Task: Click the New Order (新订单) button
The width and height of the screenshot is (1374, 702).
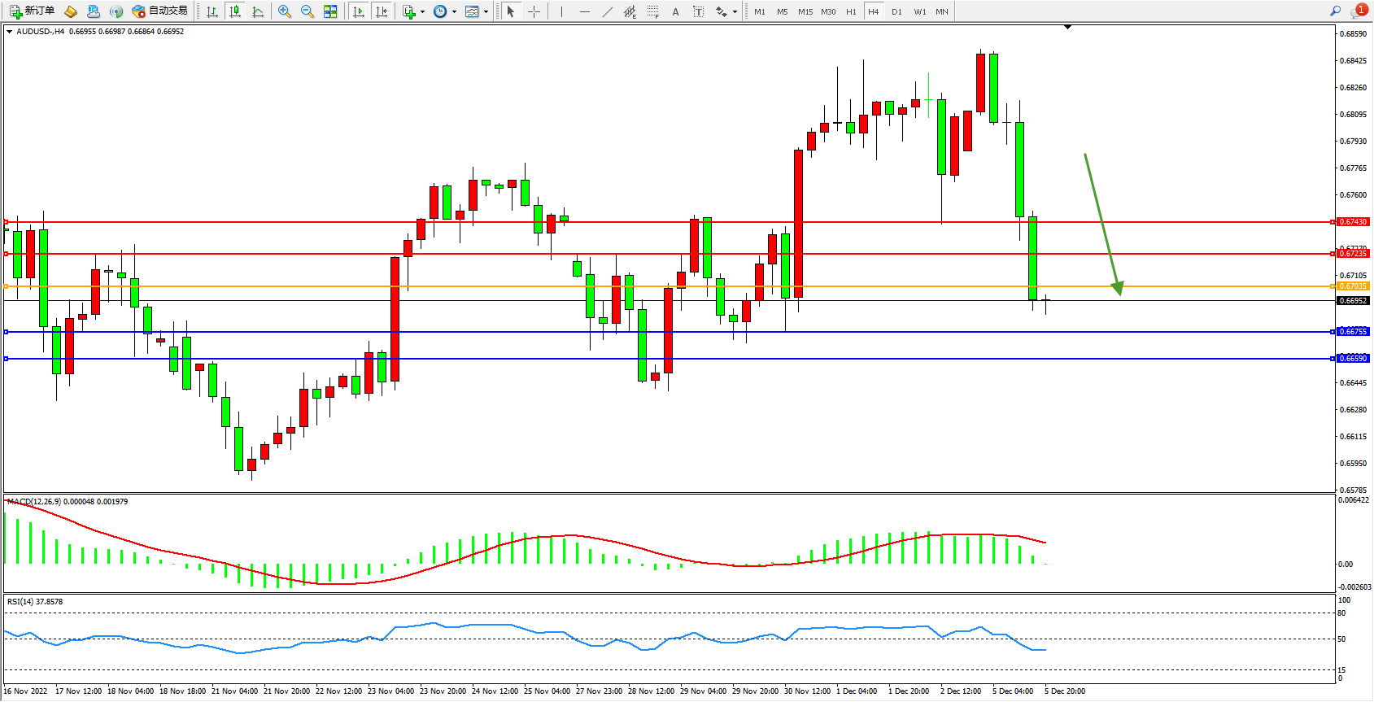Action: (x=33, y=11)
